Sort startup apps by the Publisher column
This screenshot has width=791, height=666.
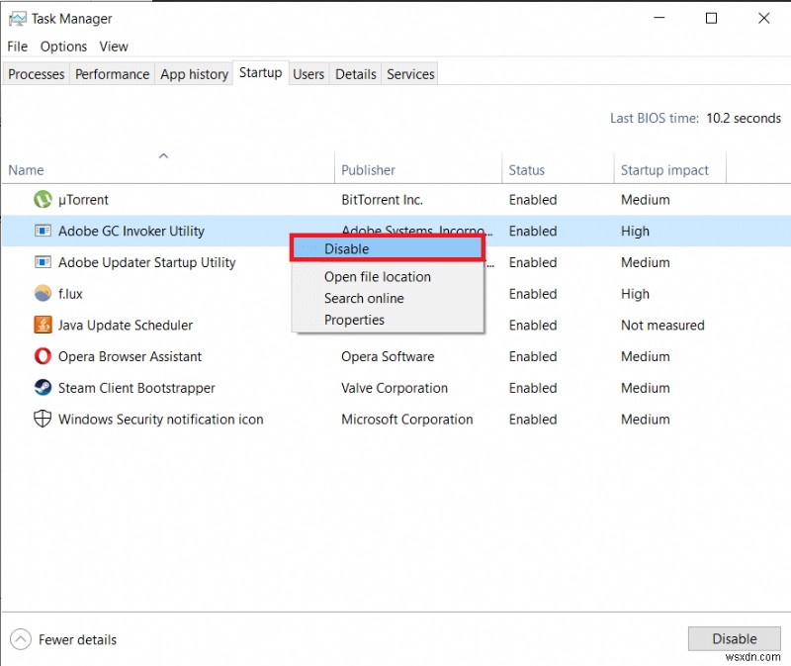point(368,170)
